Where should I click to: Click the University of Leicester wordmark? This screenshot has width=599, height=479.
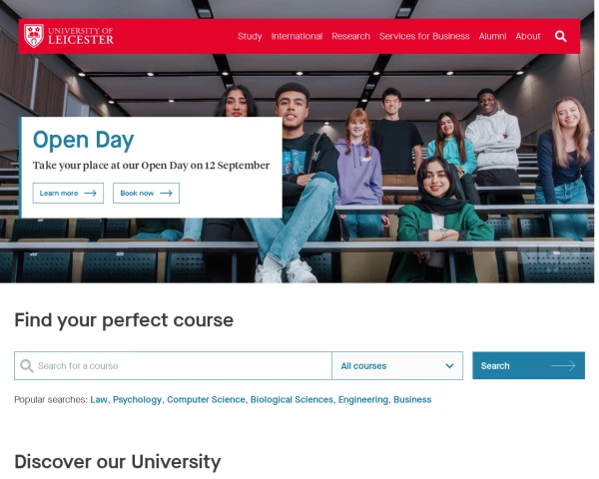coord(81,36)
